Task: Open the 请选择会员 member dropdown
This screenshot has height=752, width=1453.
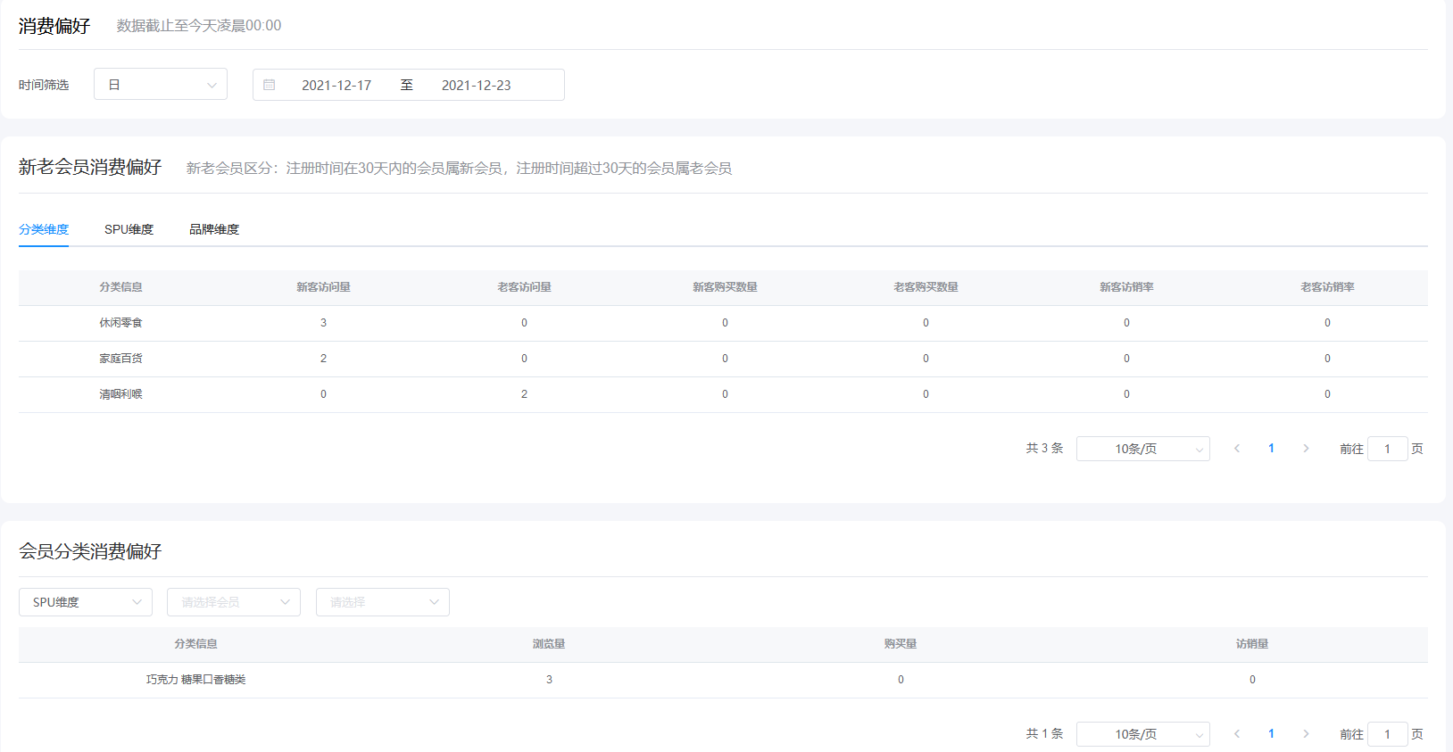Action: click(x=234, y=602)
